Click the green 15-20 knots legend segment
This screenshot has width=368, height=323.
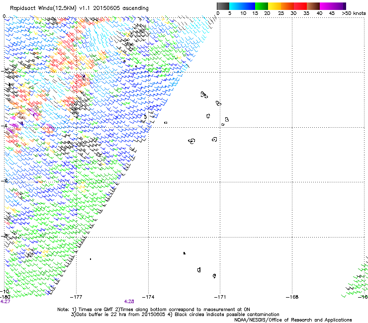tap(262, 6)
